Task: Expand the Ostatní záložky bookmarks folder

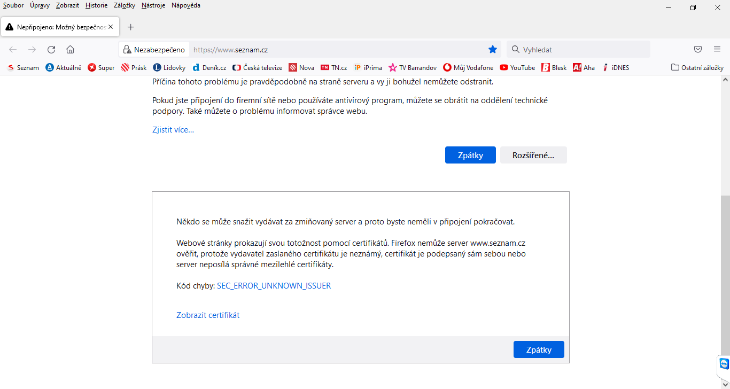Action: (697, 68)
